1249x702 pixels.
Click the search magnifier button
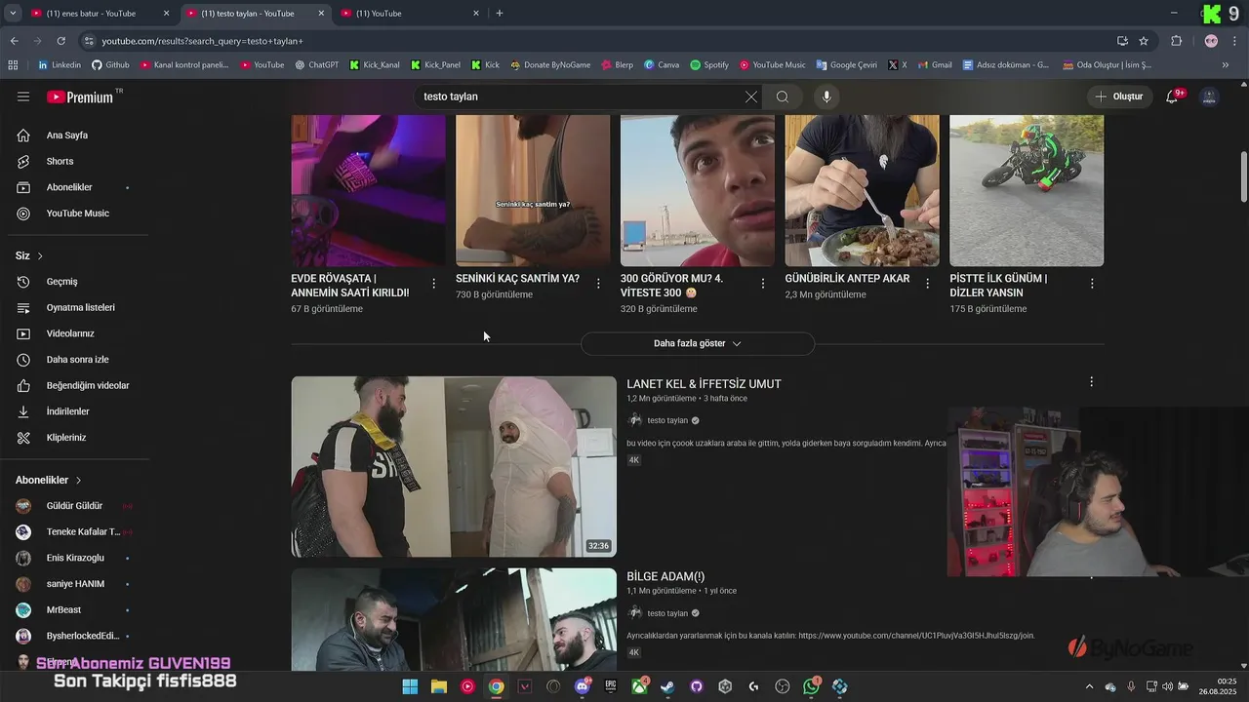pyautogui.click(x=783, y=97)
